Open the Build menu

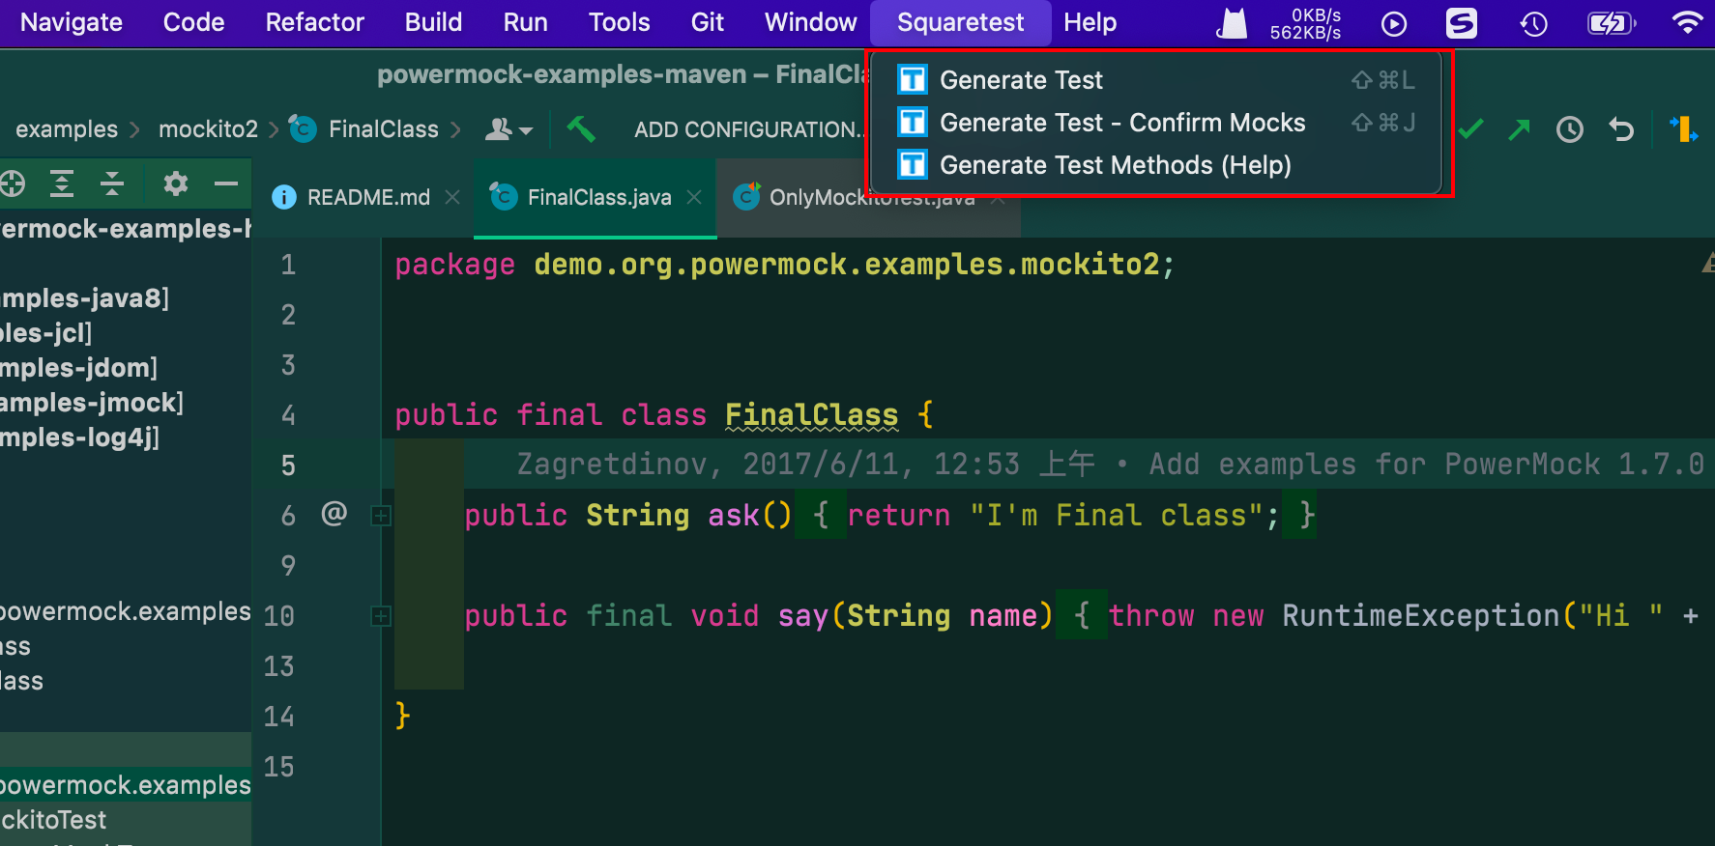pos(433,22)
